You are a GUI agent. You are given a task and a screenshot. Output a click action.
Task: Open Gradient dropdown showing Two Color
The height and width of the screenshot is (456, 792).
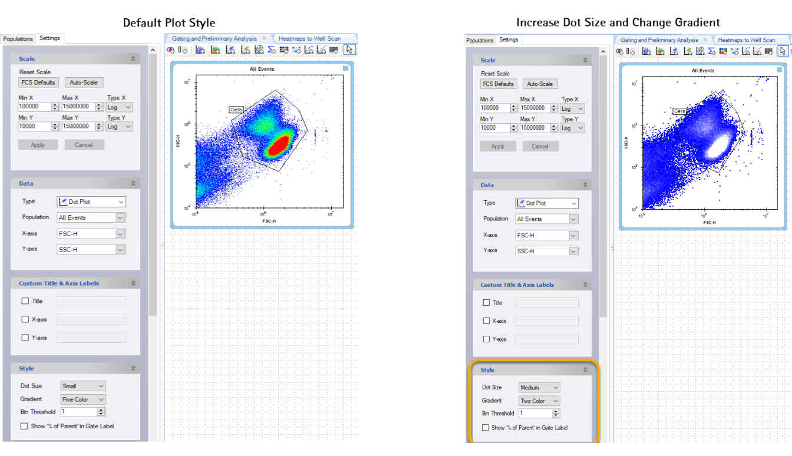(539, 401)
